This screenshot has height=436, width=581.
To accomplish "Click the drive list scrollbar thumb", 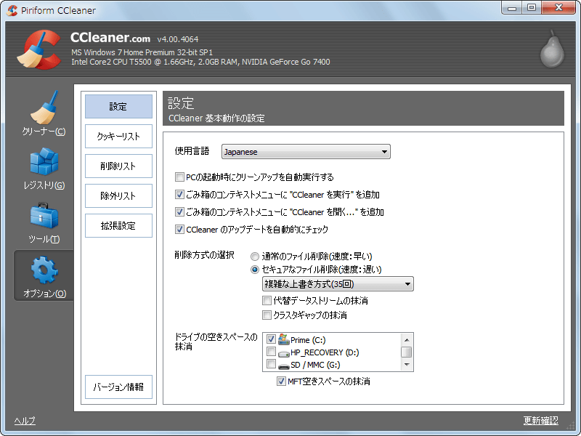I will (x=407, y=352).
